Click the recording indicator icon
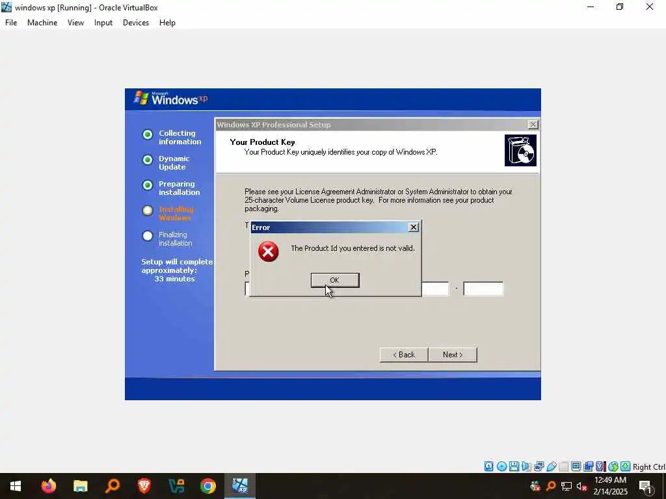This screenshot has width=666, height=499. click(588, 467)
